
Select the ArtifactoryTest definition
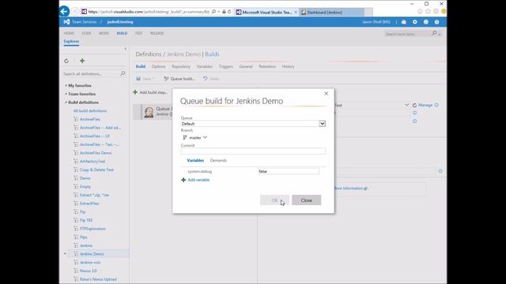[93, 161]
